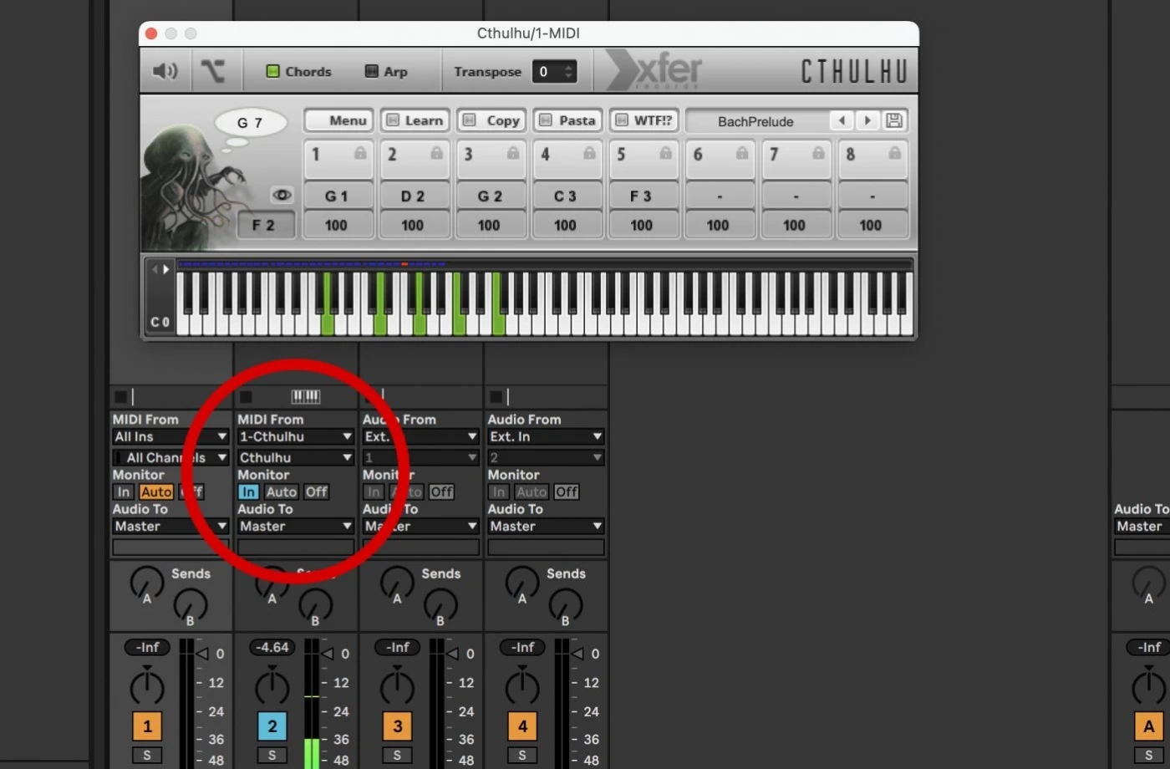Image resolution: width=1170 pixels, height=769 pixels.
Task: Toggle the Arp section on
Action: pos(386,71)
